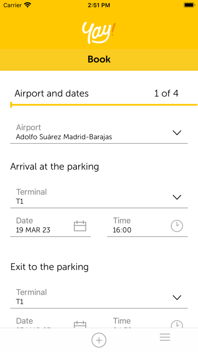Select the exit Terminal T1 field
Viewport: 198px width, 352px height.
(x=99, y=298)
